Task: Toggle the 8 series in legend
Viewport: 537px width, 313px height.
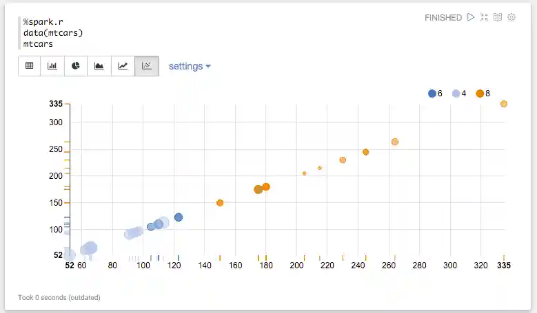Action: (x=483, y=93)
